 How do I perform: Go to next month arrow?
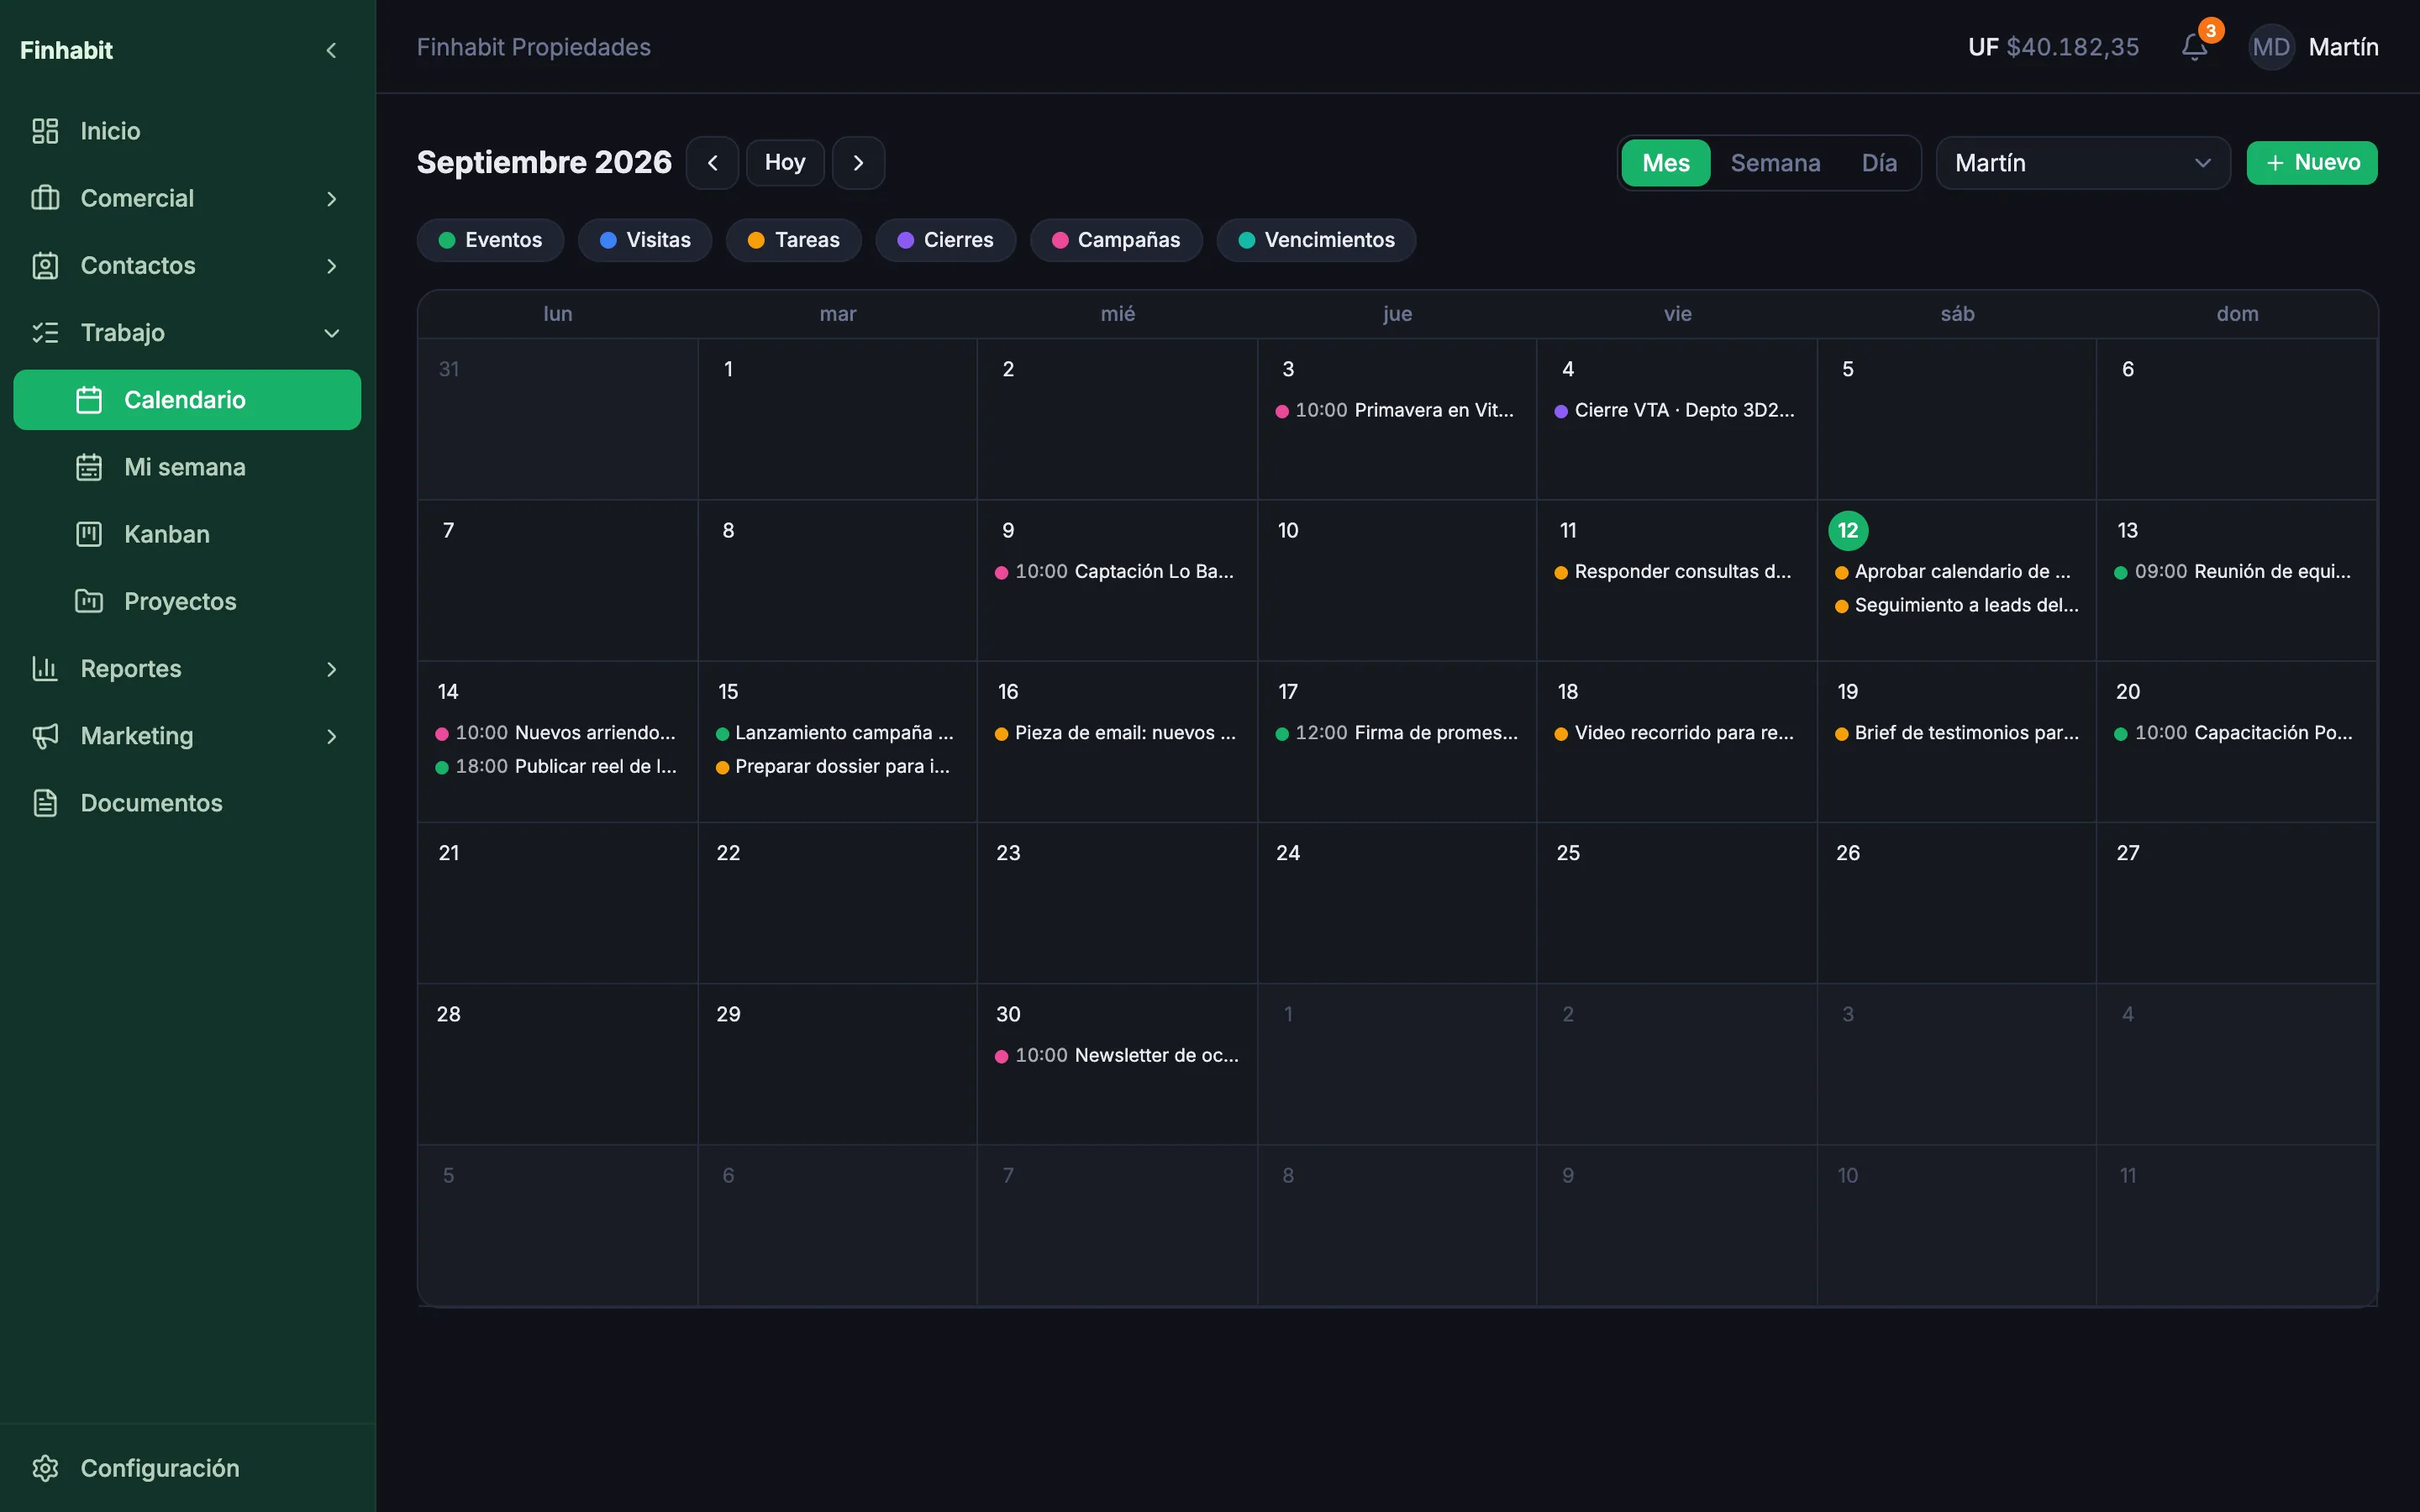[858, 163]
